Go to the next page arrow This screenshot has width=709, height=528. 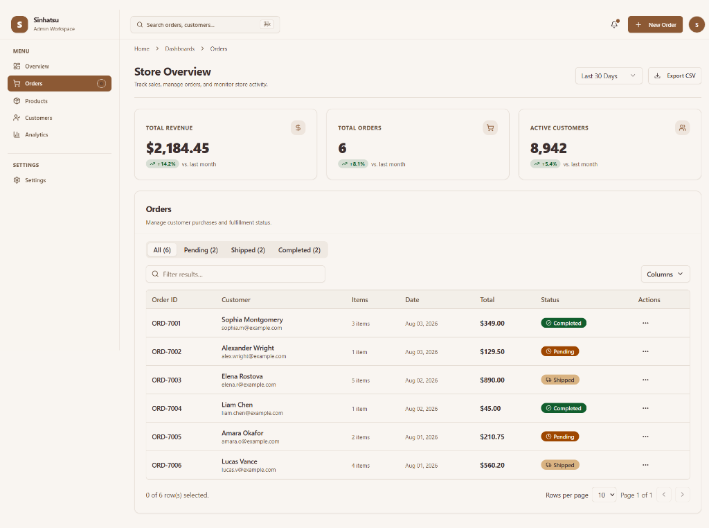[682, 495]
